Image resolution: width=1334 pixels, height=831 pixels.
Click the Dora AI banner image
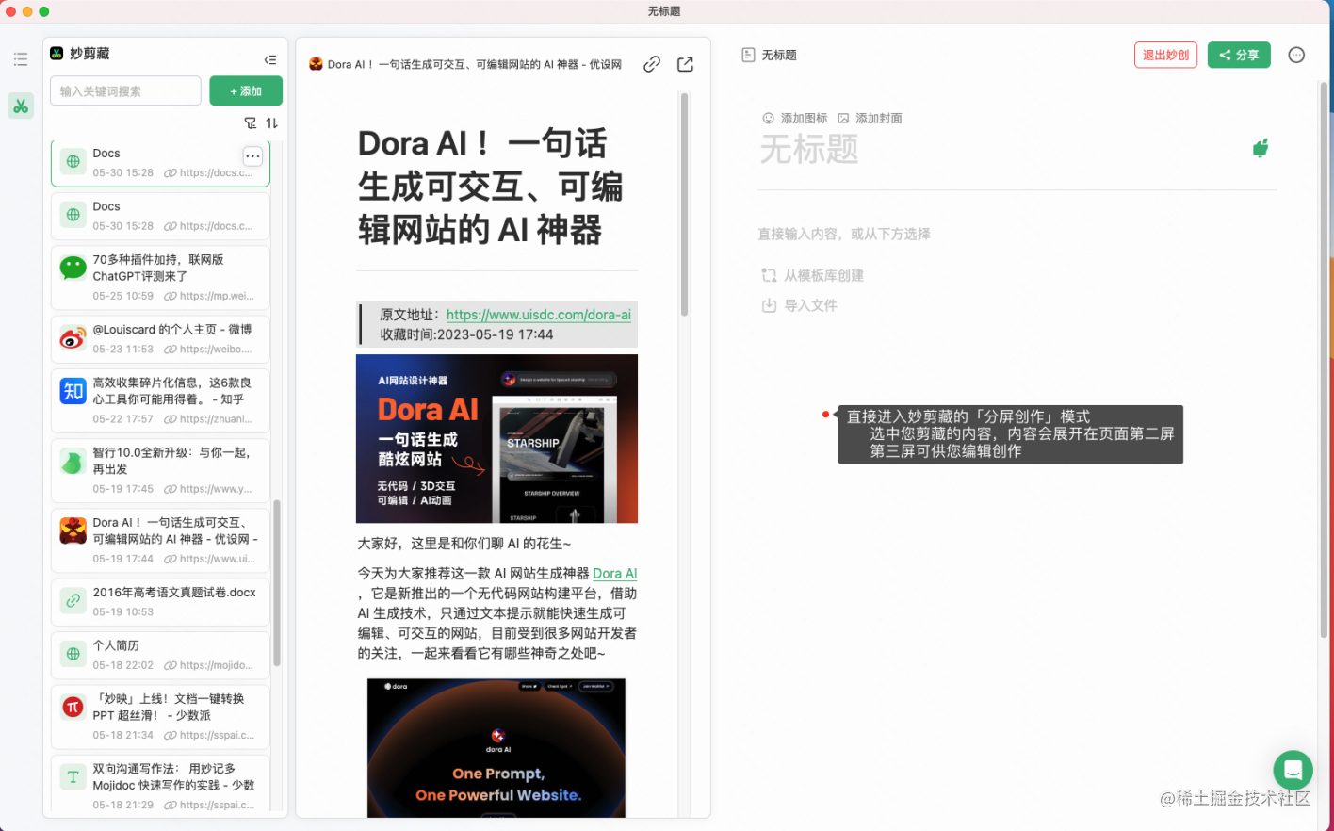pyautogui.click(x=496, y=438)
